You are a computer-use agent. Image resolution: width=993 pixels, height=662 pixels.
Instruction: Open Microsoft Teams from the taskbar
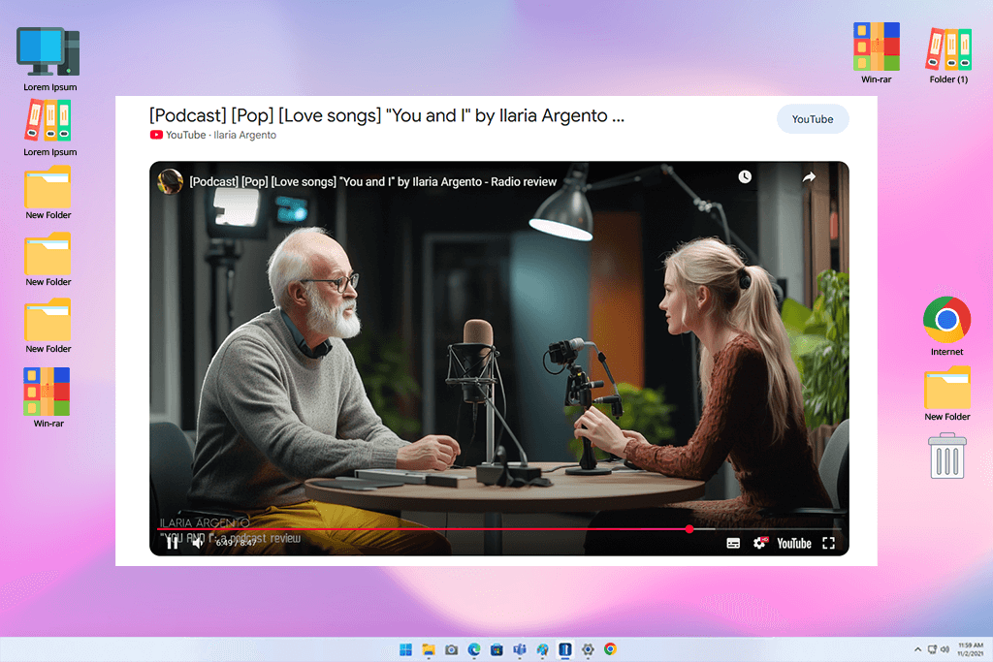[520, 649]
